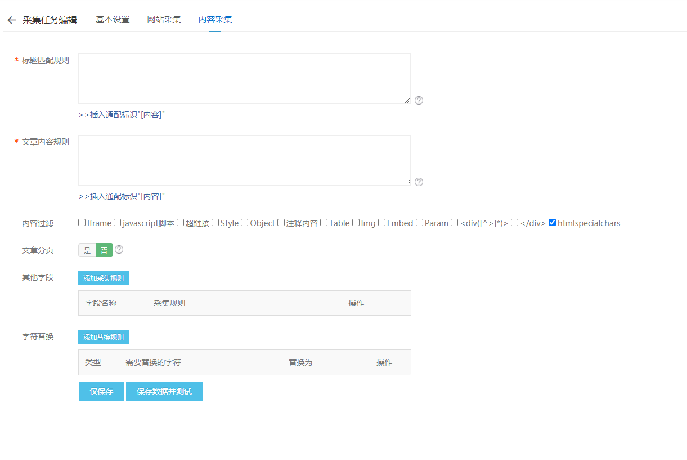
Task: Switch to the 基本设置 tab
Action: coord(113,19)
